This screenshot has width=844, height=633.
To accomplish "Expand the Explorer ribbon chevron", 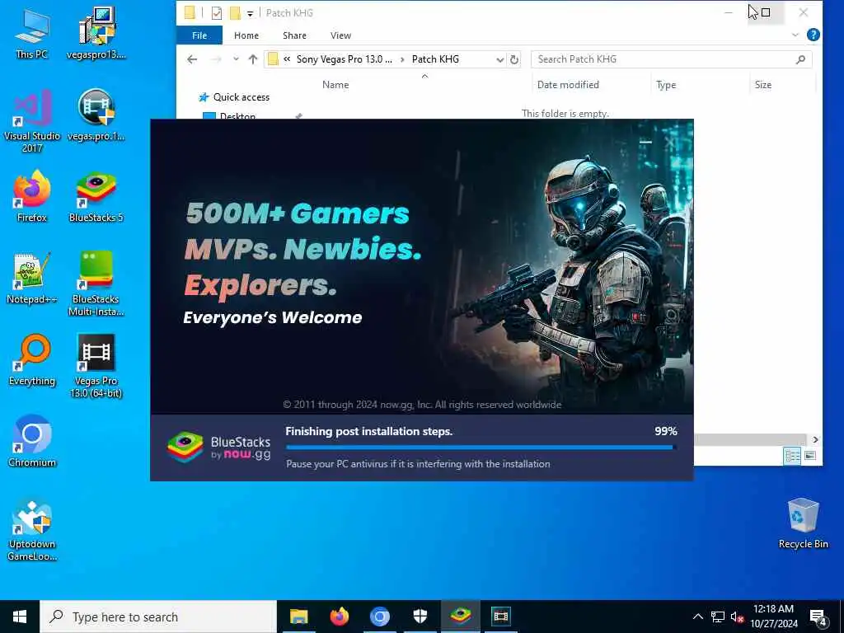I will pos(795,35).
